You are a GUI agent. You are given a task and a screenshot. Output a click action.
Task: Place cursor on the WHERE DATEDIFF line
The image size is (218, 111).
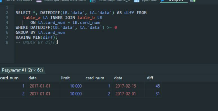(66, 28)
